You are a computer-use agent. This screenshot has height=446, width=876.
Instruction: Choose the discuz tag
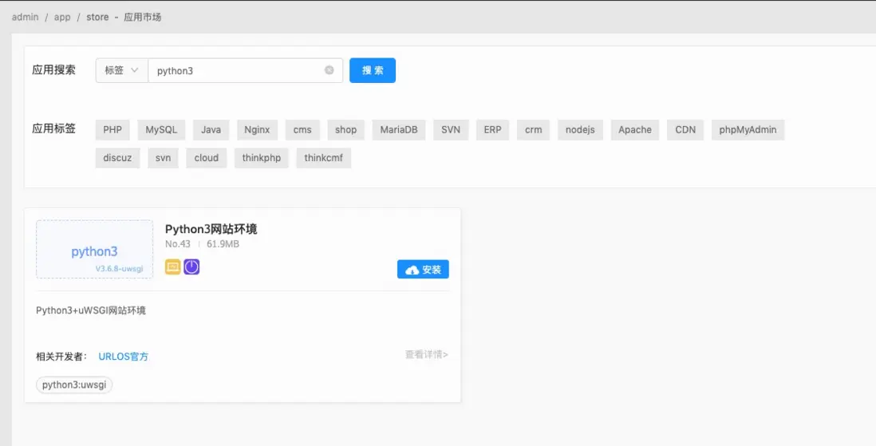pos(117,158)
